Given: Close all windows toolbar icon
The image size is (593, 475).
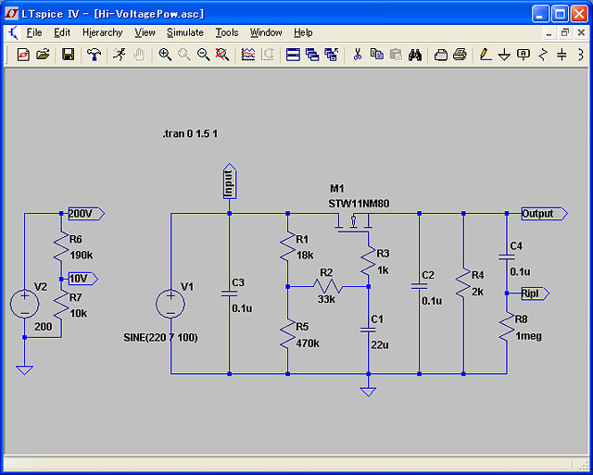Looking at the screenshot, I should pyautogui.click(x=332, y=56).
